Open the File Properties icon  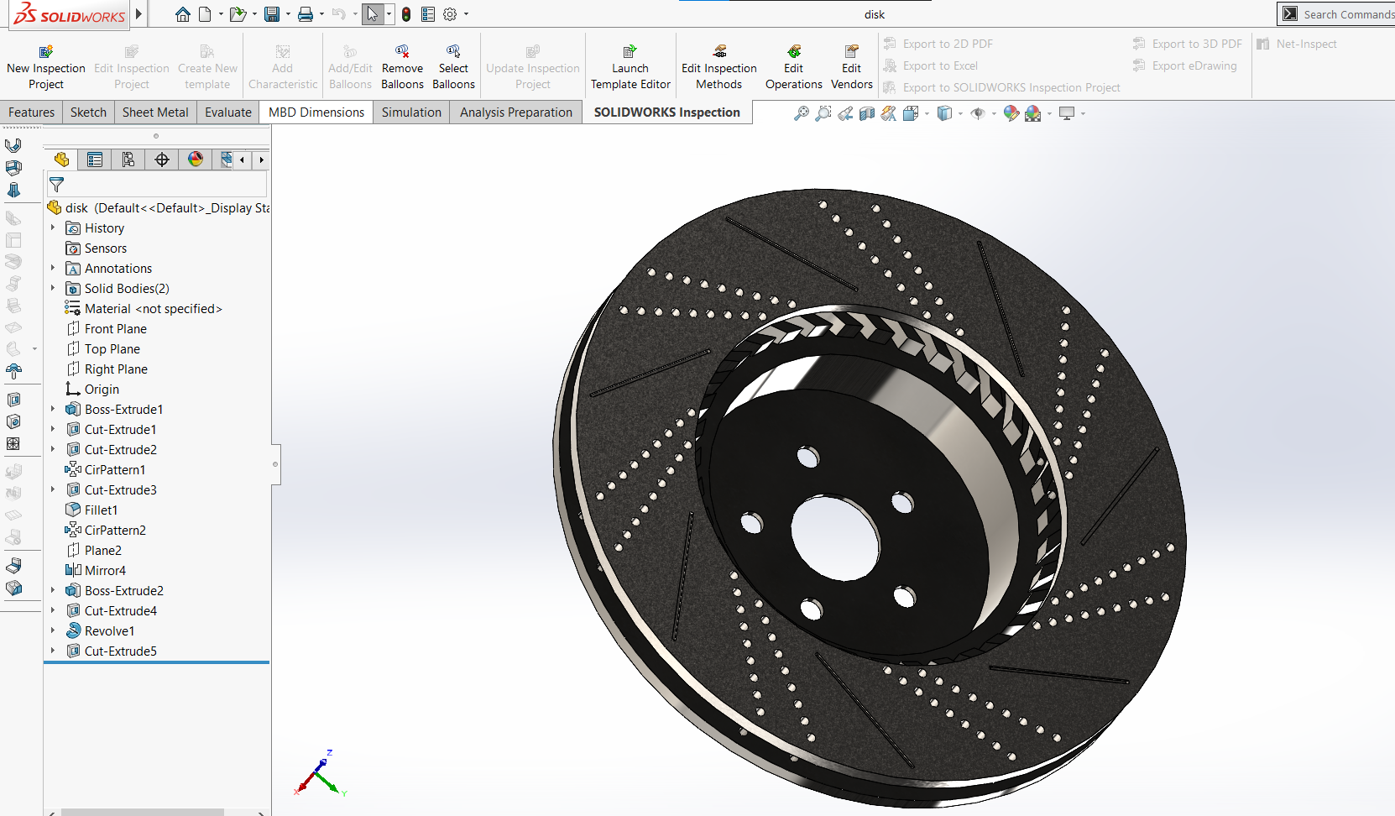click(428, 14)
